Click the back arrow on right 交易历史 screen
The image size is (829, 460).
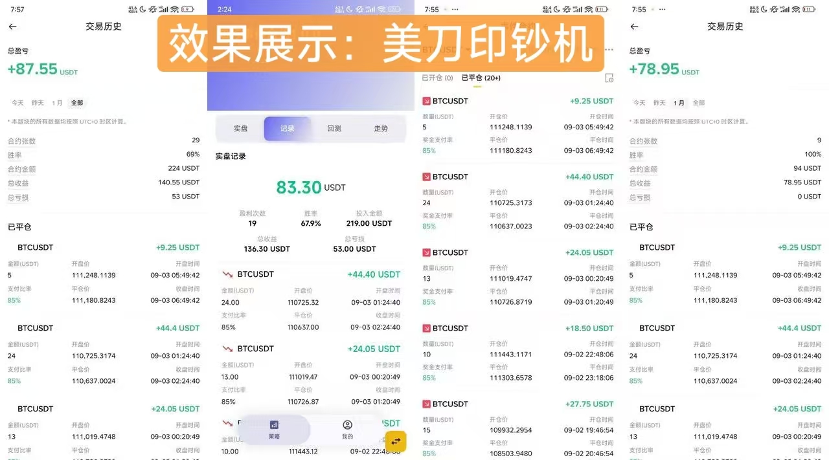[634, 27]
